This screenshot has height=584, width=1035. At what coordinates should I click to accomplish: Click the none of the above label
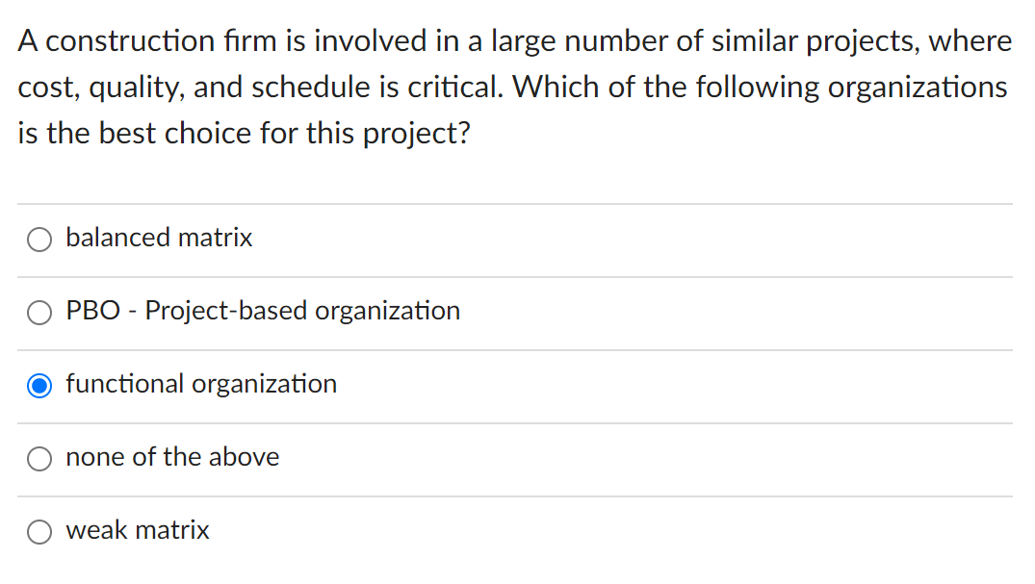point(171,458)
